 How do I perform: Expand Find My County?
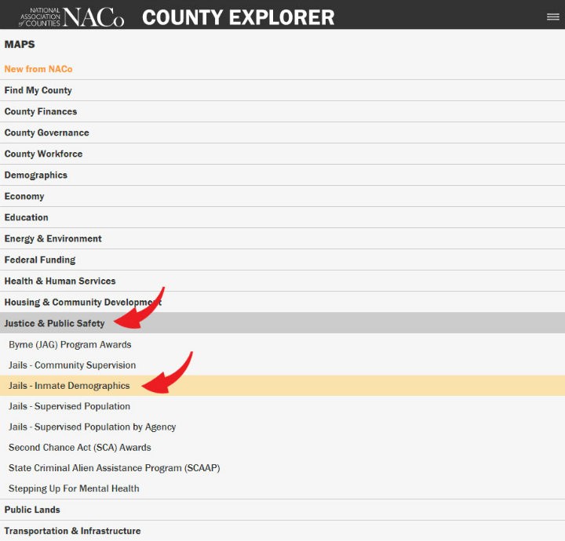(282, 90)
